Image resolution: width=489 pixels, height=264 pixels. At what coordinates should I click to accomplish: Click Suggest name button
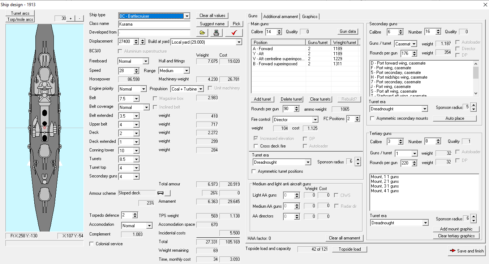pos(213,24)
